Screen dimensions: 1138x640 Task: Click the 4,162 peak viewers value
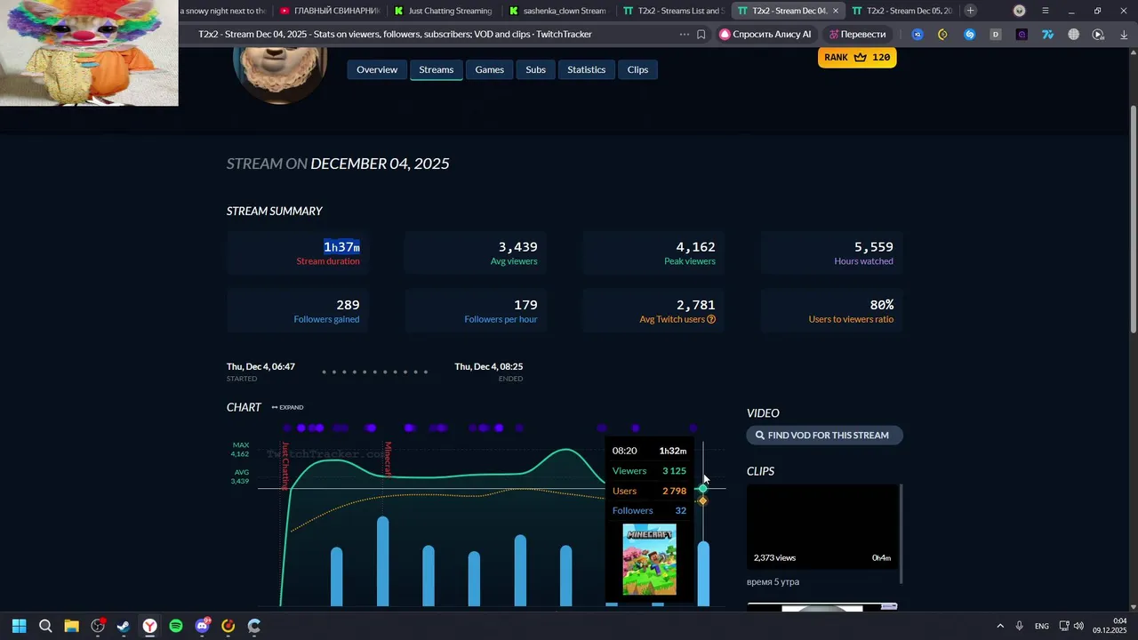pos(695,247)
